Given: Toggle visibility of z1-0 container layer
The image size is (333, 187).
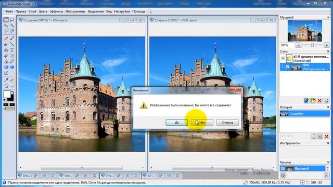Looking at the screenshot, I should point(283,58).
